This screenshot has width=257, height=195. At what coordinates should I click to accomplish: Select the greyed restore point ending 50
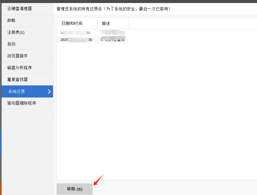pyautogui.click(x=93, y=33)
